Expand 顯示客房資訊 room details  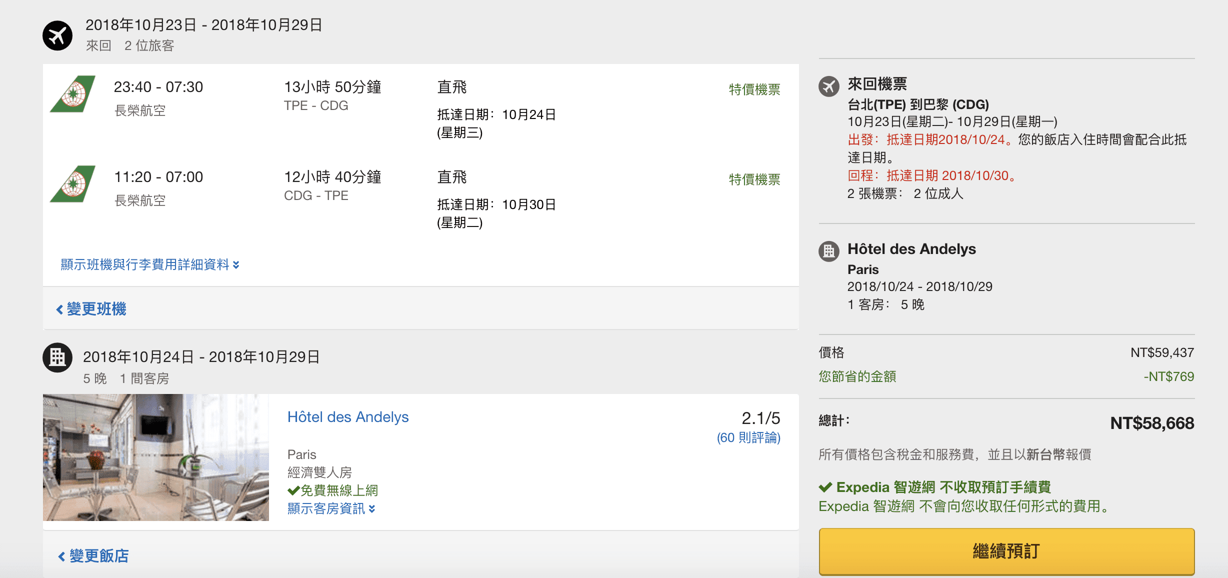tap(331, 508)
